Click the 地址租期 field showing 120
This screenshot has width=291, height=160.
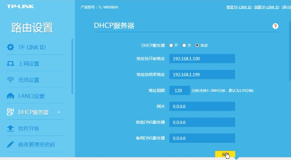click(x=180, y=91)
